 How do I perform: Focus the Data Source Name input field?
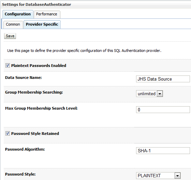(x=163, y=79)
